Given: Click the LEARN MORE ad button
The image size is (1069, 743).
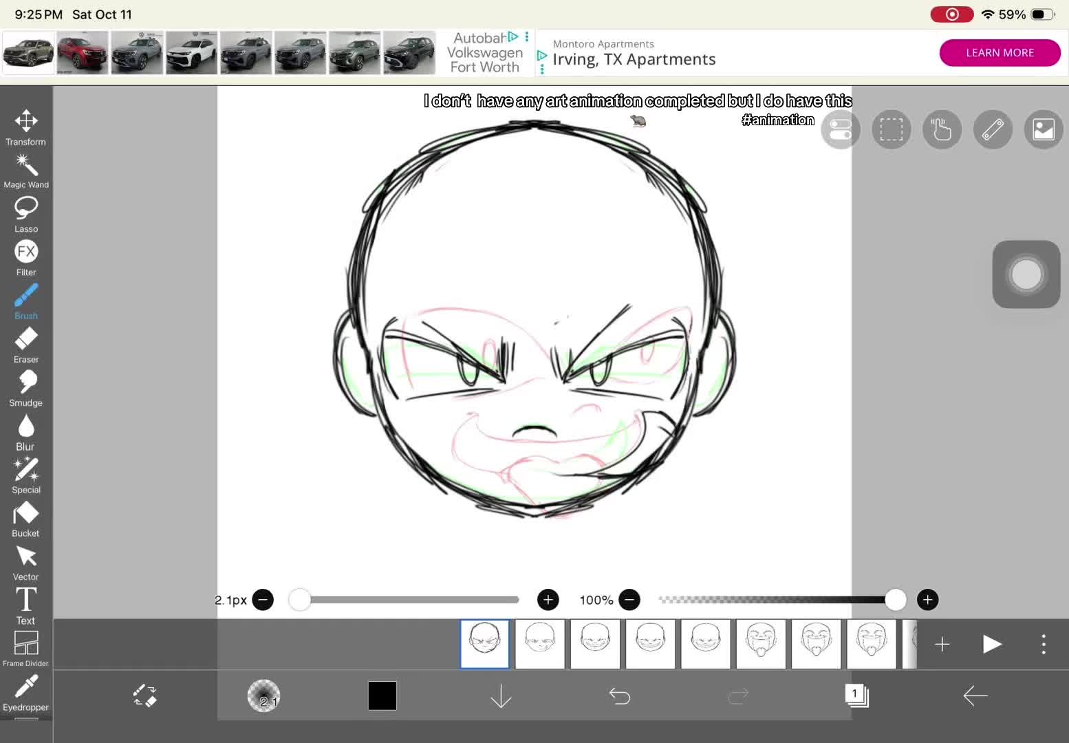Looking at the screenshot, I should pos(1000,53).
